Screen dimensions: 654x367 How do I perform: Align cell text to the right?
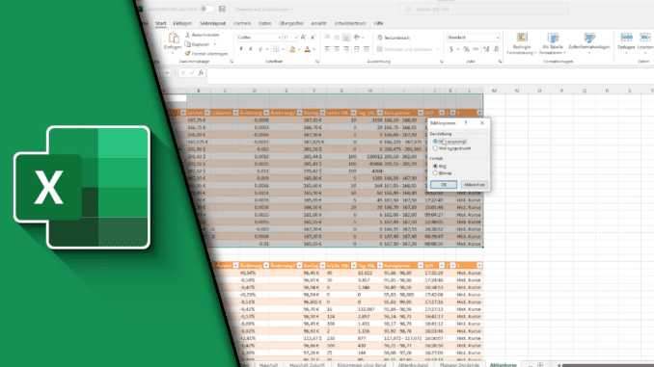(346, 49)
